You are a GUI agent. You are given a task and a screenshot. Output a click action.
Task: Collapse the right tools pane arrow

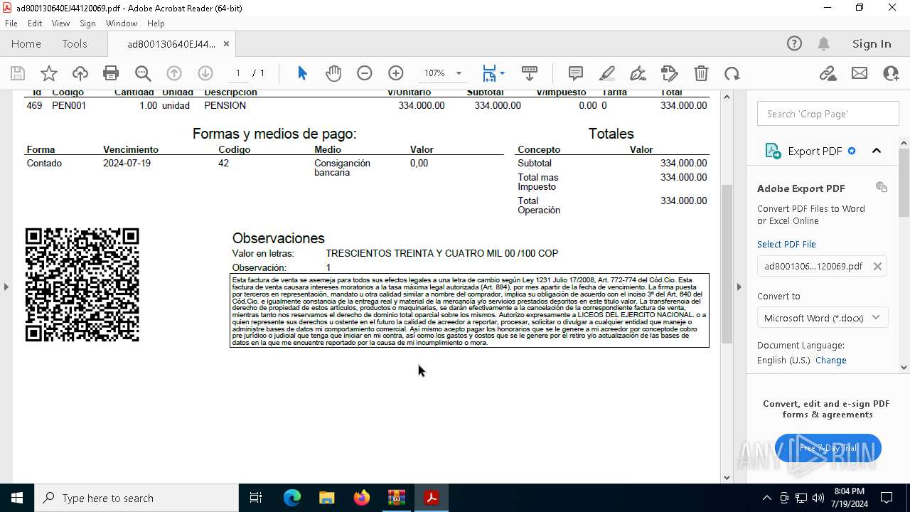pos(739,287)
